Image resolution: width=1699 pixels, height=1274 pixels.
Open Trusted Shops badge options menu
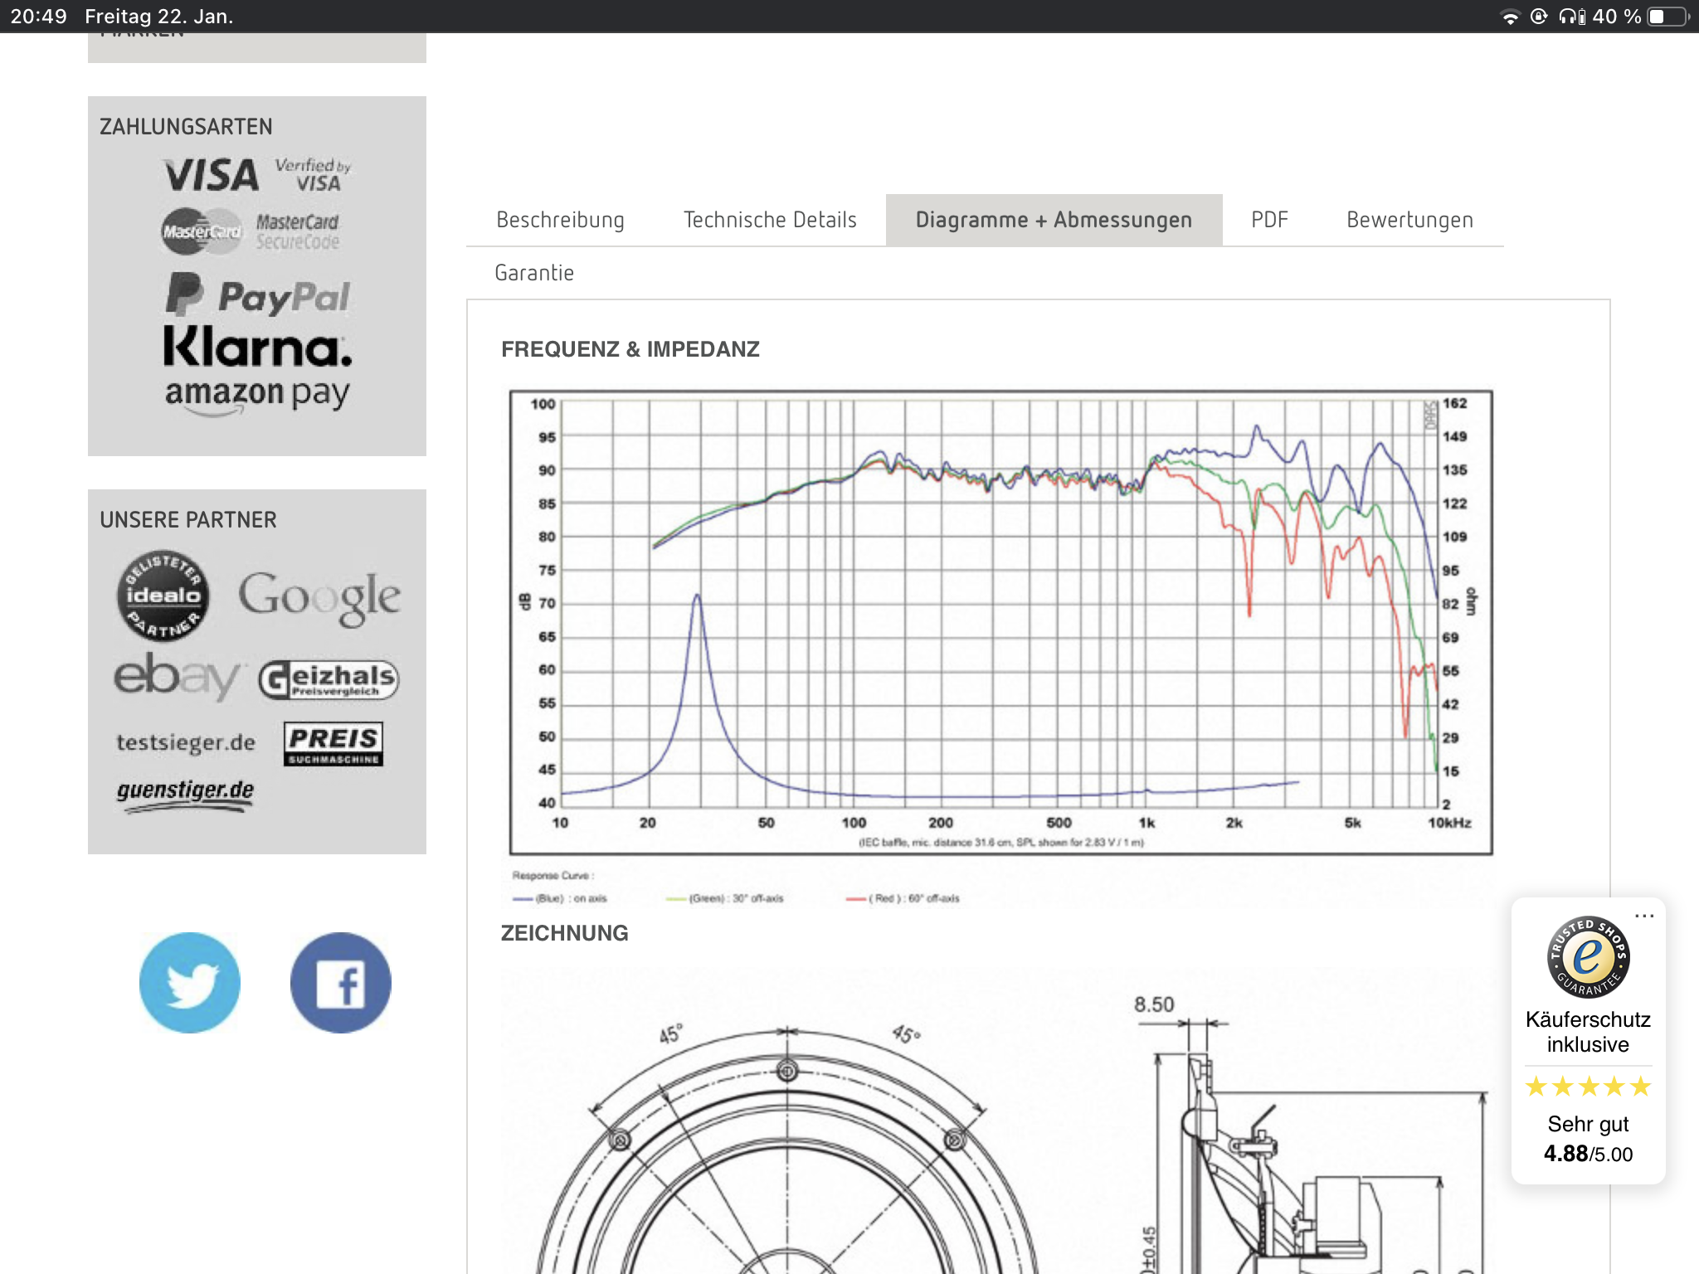tap(1644, 916)
